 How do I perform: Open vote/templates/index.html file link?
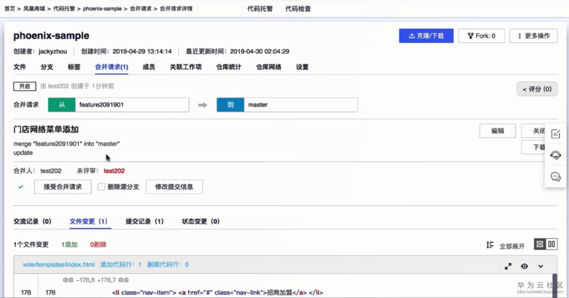click(59, 265)
